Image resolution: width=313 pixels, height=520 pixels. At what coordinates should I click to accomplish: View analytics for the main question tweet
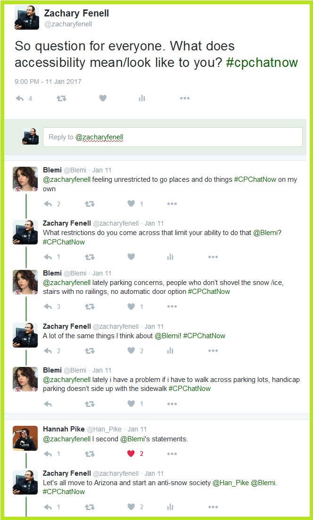(142, 98)
